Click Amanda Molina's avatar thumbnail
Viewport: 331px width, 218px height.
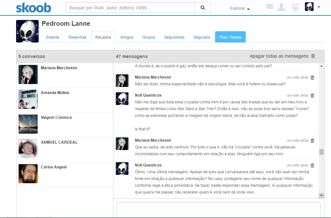coord(28,99)
